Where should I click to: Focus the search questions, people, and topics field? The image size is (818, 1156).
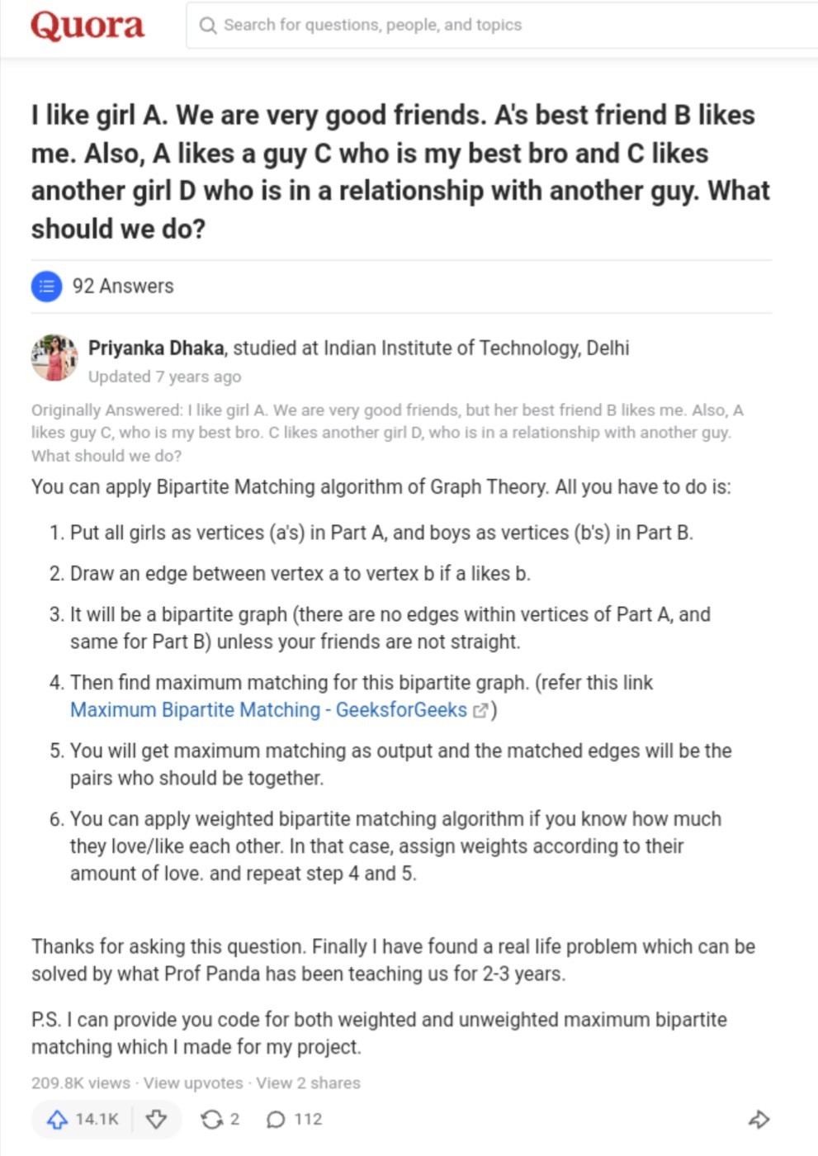pyautogui.click(x=502, y=26)
